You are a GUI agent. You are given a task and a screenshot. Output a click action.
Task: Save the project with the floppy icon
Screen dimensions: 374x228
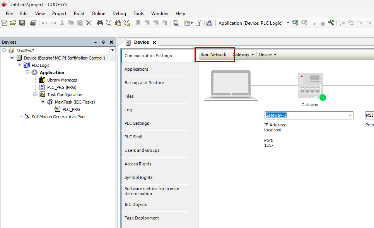[x=22, y=23]
